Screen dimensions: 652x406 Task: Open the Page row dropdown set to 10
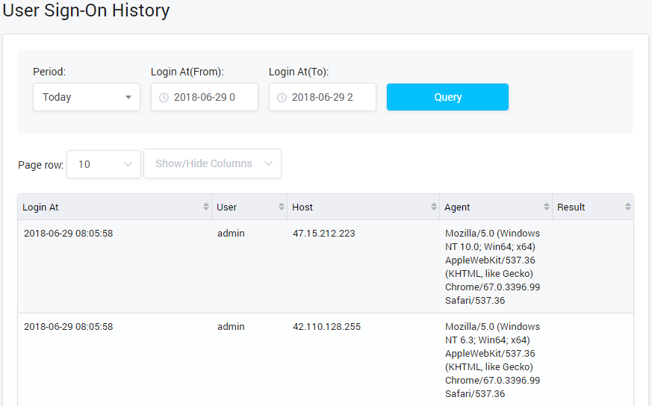[104, 164]
